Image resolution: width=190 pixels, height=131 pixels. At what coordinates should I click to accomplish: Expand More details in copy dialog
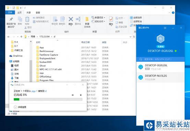click(20, 107)
